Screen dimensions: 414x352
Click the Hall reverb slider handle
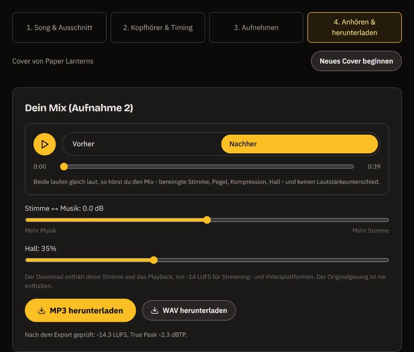pos(154,260)
